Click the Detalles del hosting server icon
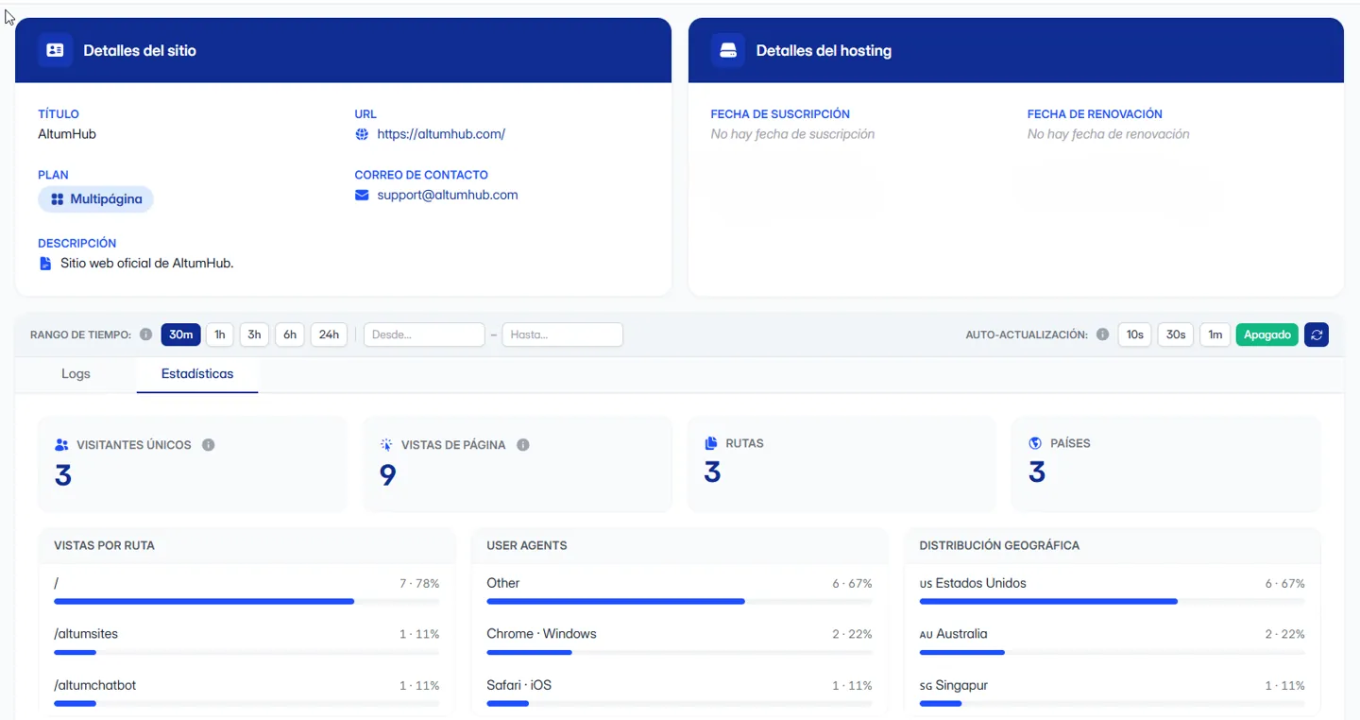Image resolution: width=1360 pixels, height=720 pixels. coord(728,50)
